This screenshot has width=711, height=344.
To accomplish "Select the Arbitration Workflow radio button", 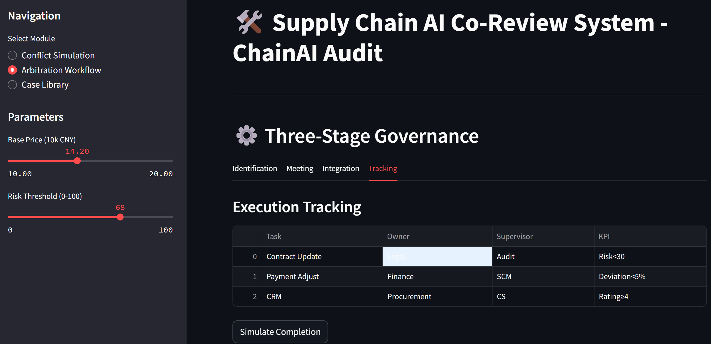I will coord(12,70).
